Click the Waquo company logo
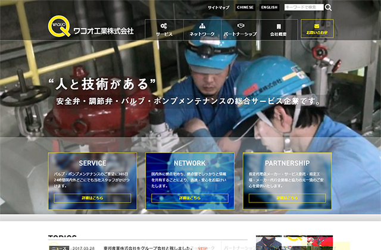The width and height of the screenshot is (381, 250). 60,26
